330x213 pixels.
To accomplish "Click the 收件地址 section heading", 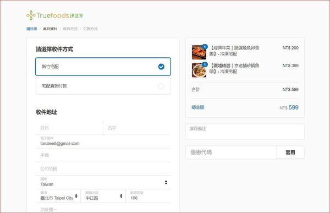I will 46,112.
